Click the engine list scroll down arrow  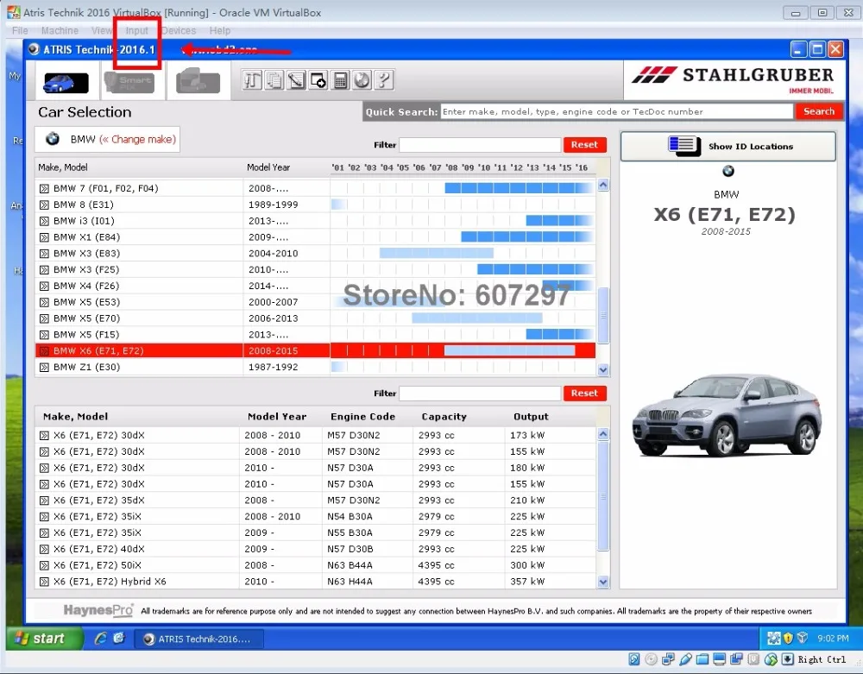tap(603, 583)
